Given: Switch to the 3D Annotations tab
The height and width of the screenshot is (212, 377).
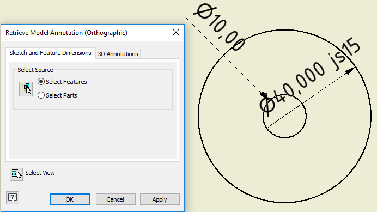Looking at the screenshot, I should coord(118,54).
